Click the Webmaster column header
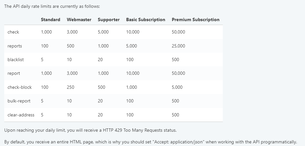Image resolution: width=305 pixels, height=146 pixels. pos(79,20)
